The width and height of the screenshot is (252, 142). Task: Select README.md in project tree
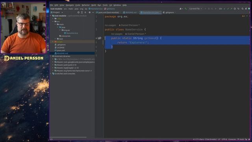point(61,53)
